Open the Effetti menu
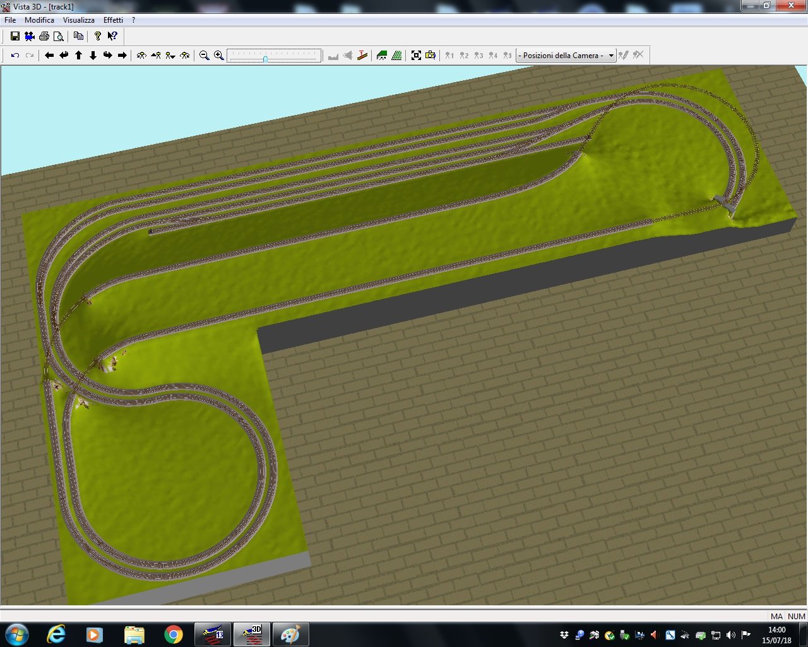Image resolution: width=808 pixels, height=647 pixels. coord(113,20)
